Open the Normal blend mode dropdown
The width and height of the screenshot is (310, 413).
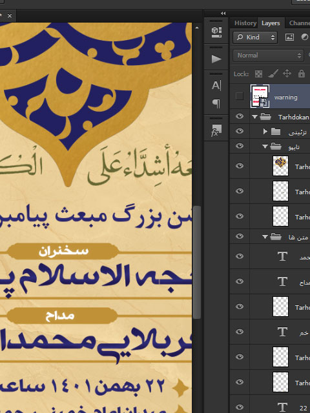coord(268,55)
